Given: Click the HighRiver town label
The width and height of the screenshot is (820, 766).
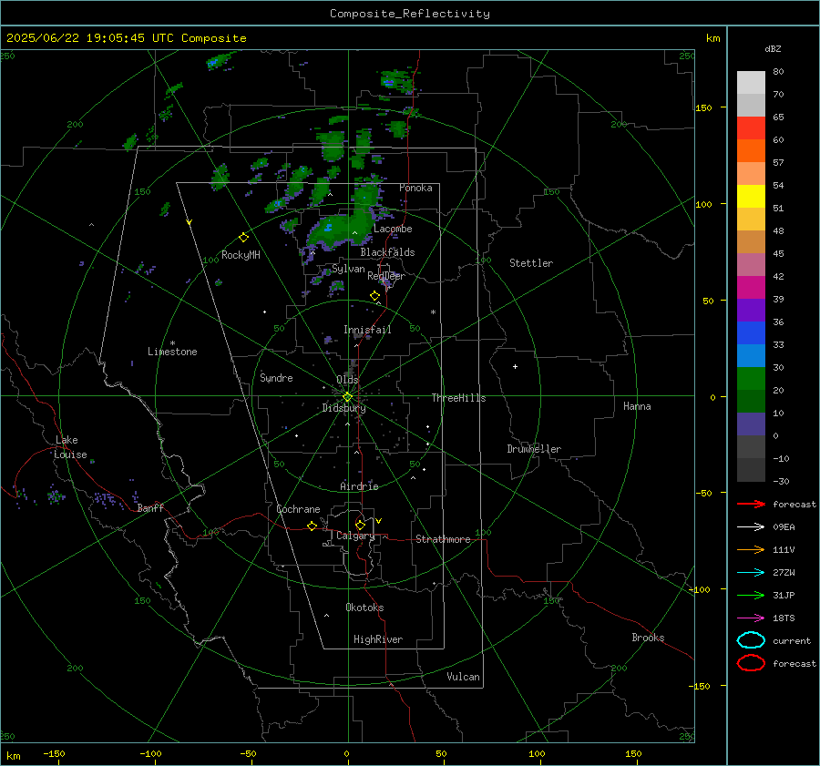Looking at the screenshot, I should [378, 639].
